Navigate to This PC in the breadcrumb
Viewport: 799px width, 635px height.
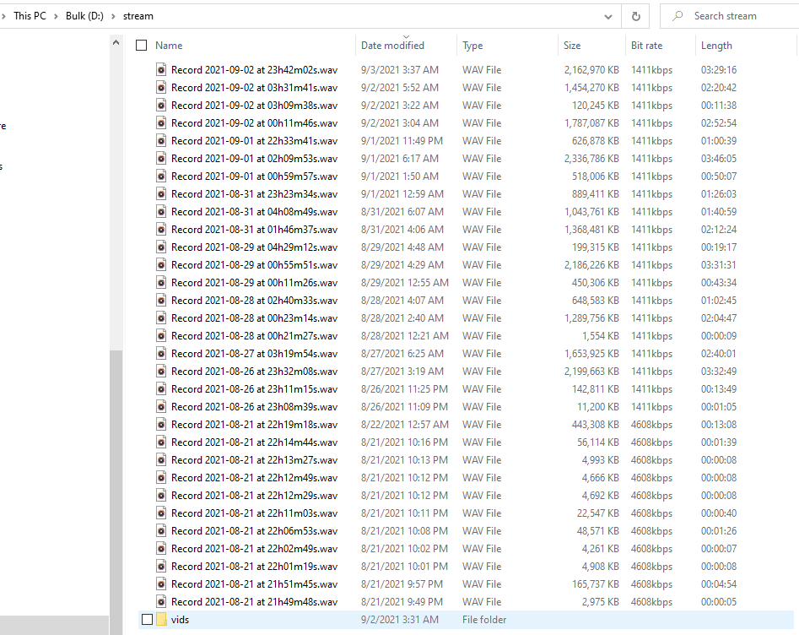point(30,16)
